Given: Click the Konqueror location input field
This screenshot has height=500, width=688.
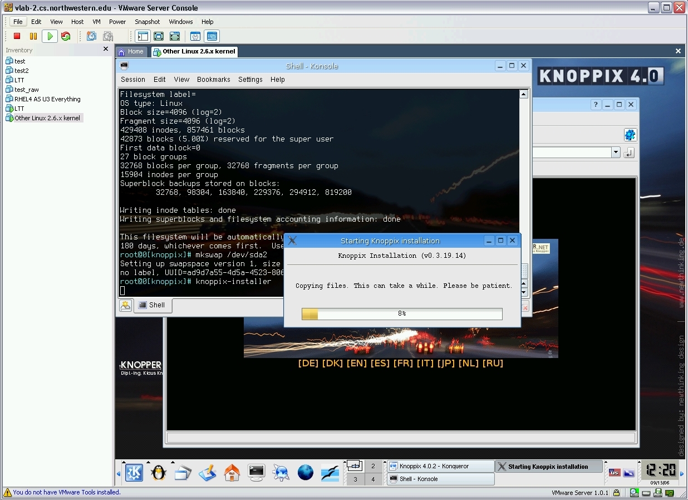Looking at the screenshot, I should (x=572, y=153).
